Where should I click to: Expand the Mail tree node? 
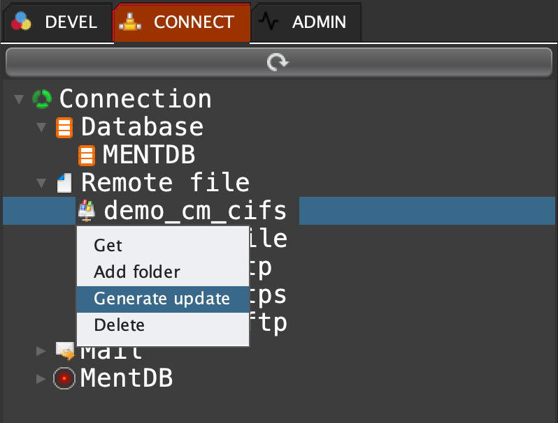41,350
